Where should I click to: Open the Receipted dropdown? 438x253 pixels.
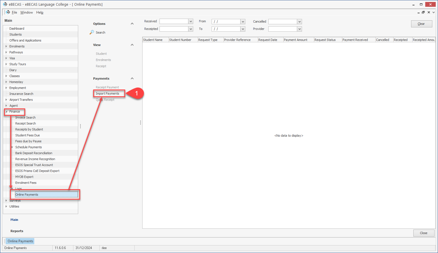[191, 29]
